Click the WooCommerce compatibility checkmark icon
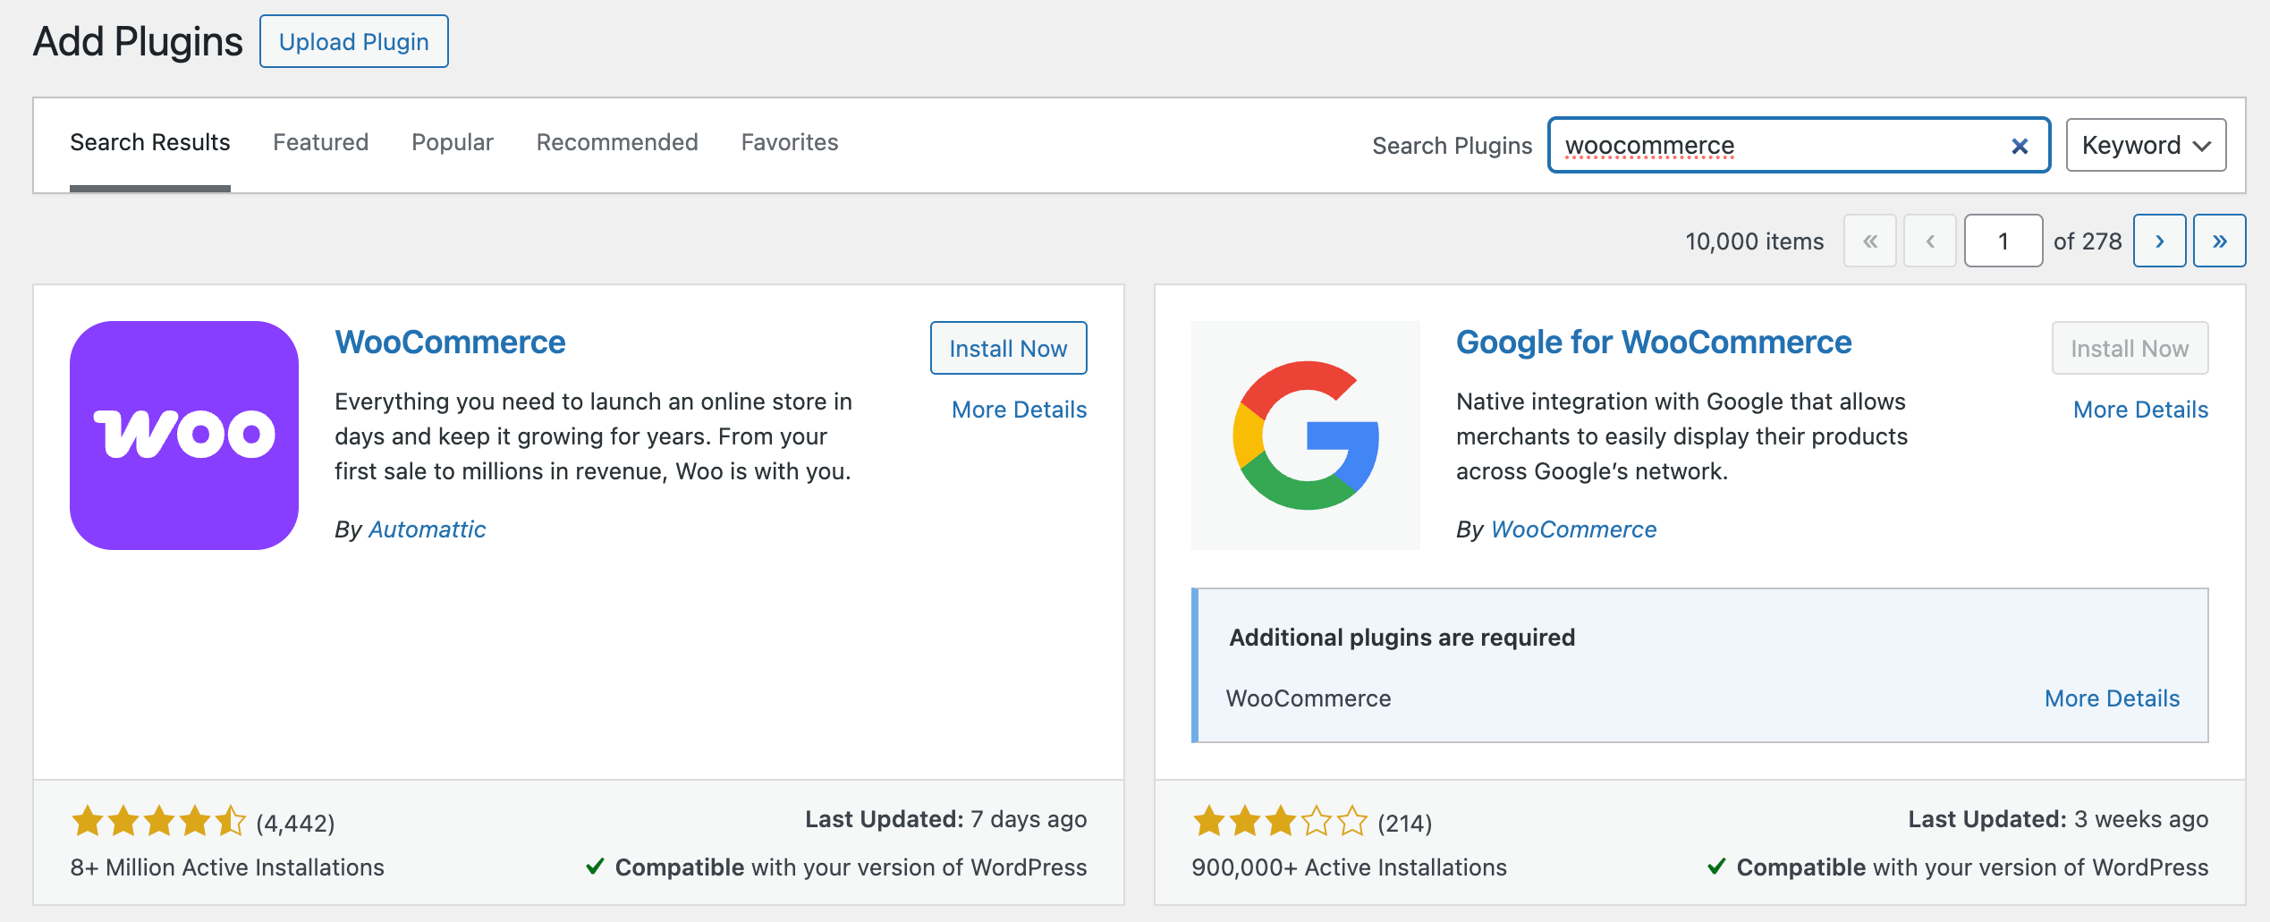Image resolution: width=2270 pixels, height=922 pixels. (x=595, y=867)
